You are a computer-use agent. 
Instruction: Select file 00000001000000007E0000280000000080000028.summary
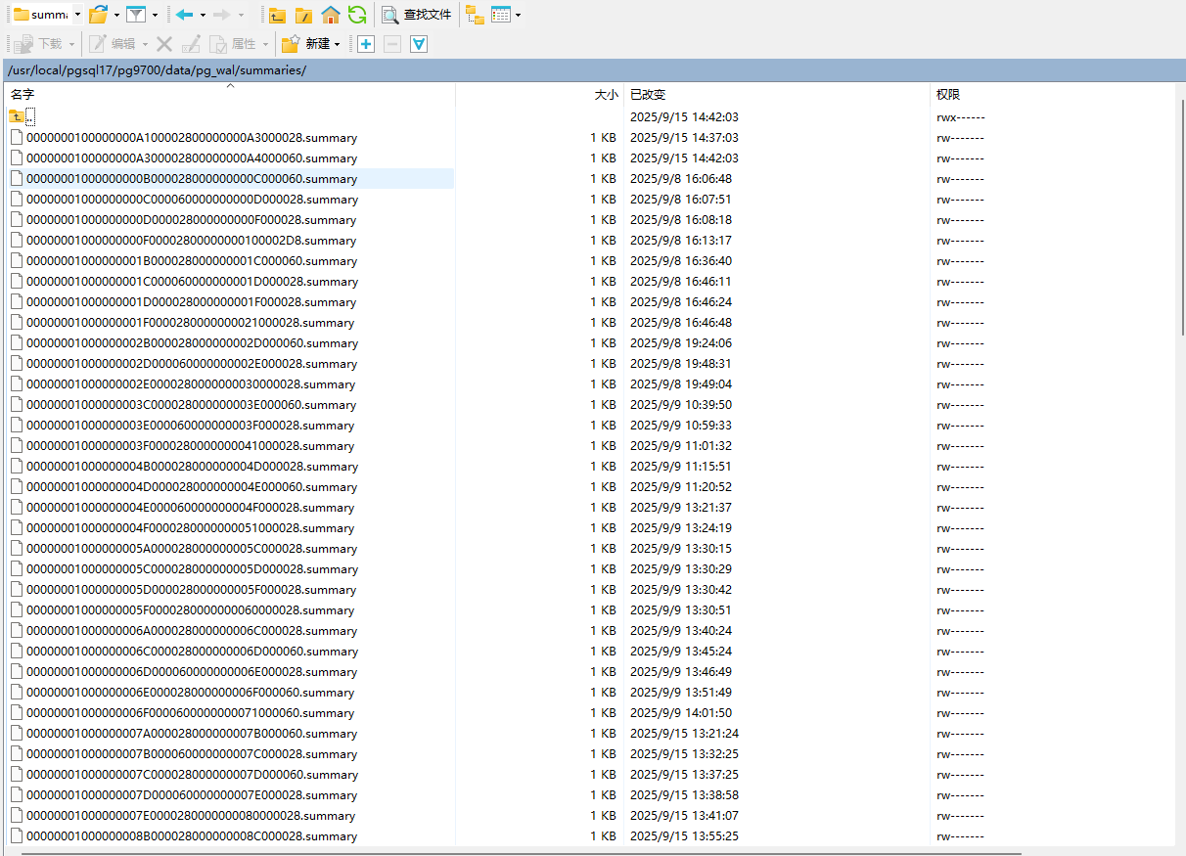point(192,816)
